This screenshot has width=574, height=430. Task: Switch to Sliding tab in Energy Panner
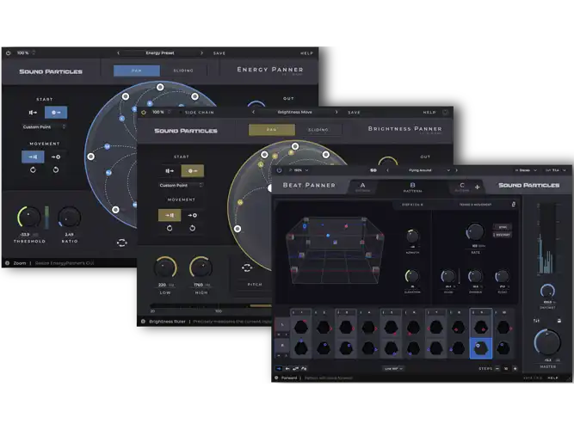pos(183,71)
